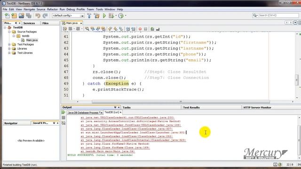Follow stack trace link testdb.Main.main(Main.java:34)
Viewport: 301px width, 169px height.
[x=108, y=151]
